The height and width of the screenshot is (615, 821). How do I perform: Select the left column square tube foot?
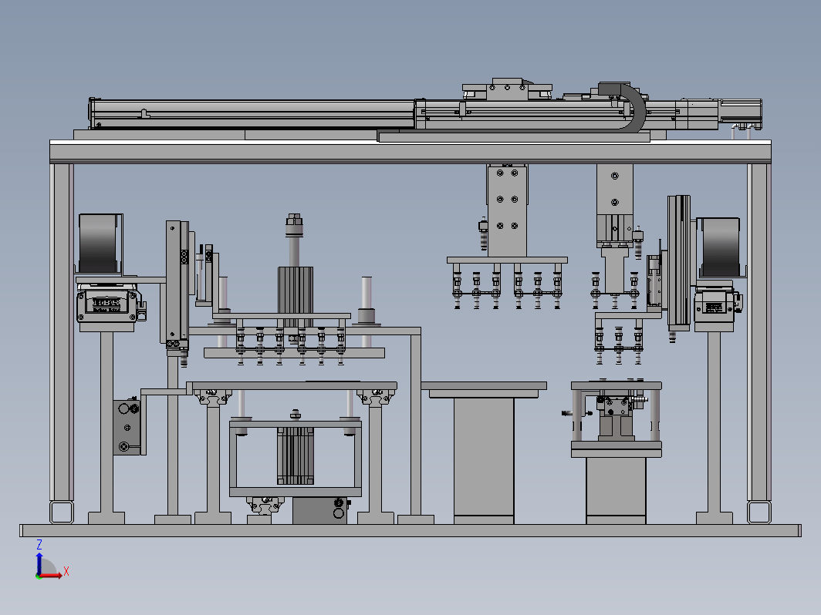(61, 512)
